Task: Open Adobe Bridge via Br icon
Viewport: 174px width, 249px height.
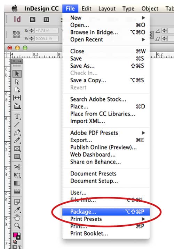Action: pyautogui.click(x=33, y=20)
